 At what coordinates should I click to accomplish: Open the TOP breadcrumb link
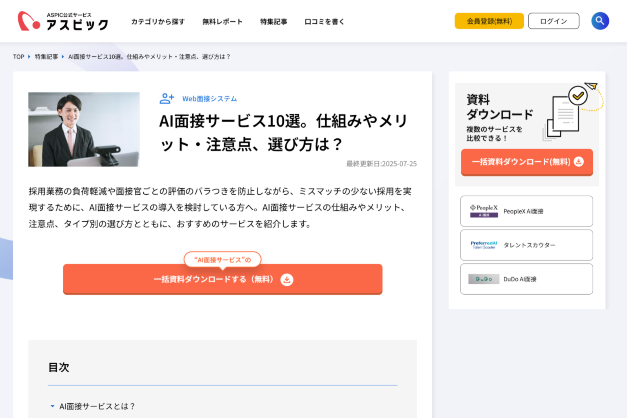(18, 56)
